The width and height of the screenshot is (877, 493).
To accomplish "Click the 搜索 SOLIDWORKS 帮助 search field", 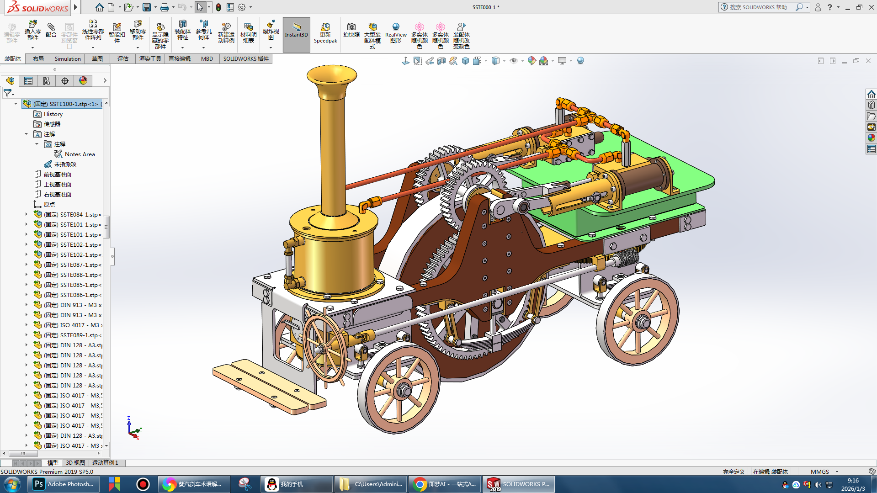I will coord(759,7).
